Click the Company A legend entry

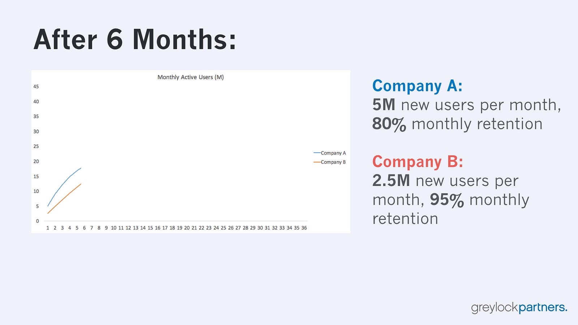[329, 153]
